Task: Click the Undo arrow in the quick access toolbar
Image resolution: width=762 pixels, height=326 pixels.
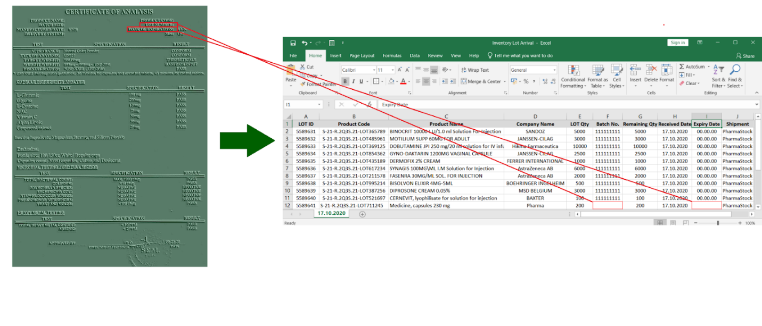Action: (304, 43)
